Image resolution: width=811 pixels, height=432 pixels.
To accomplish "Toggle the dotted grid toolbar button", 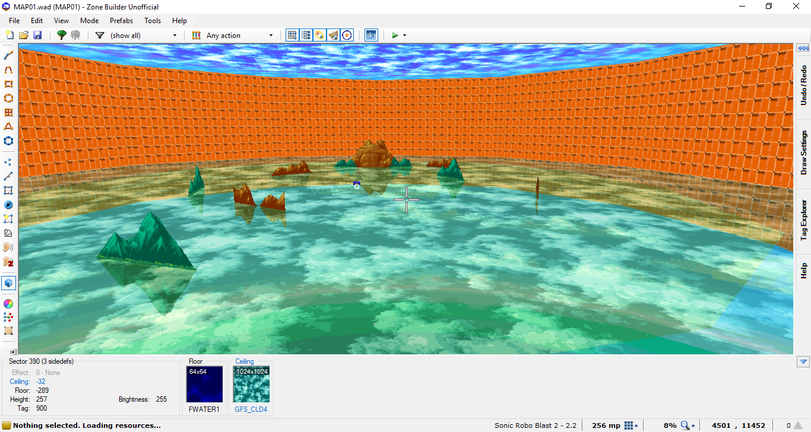I will [306, 36].
